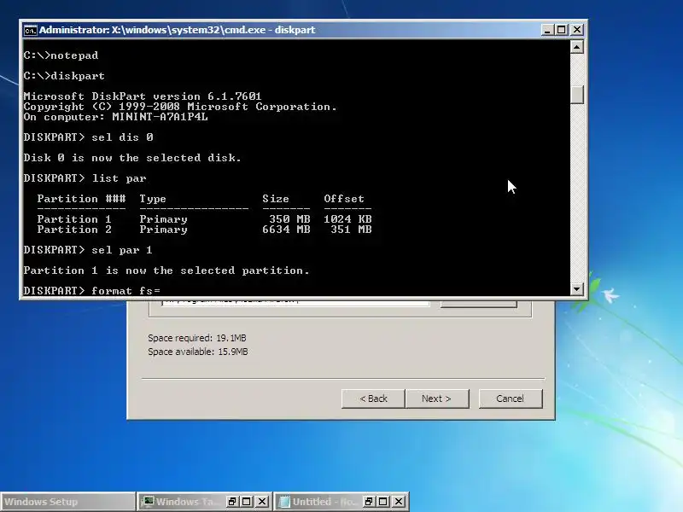This screenshot has width=683, height=512.
Task: Cancel the setup dialog
Action: [510, 399]
